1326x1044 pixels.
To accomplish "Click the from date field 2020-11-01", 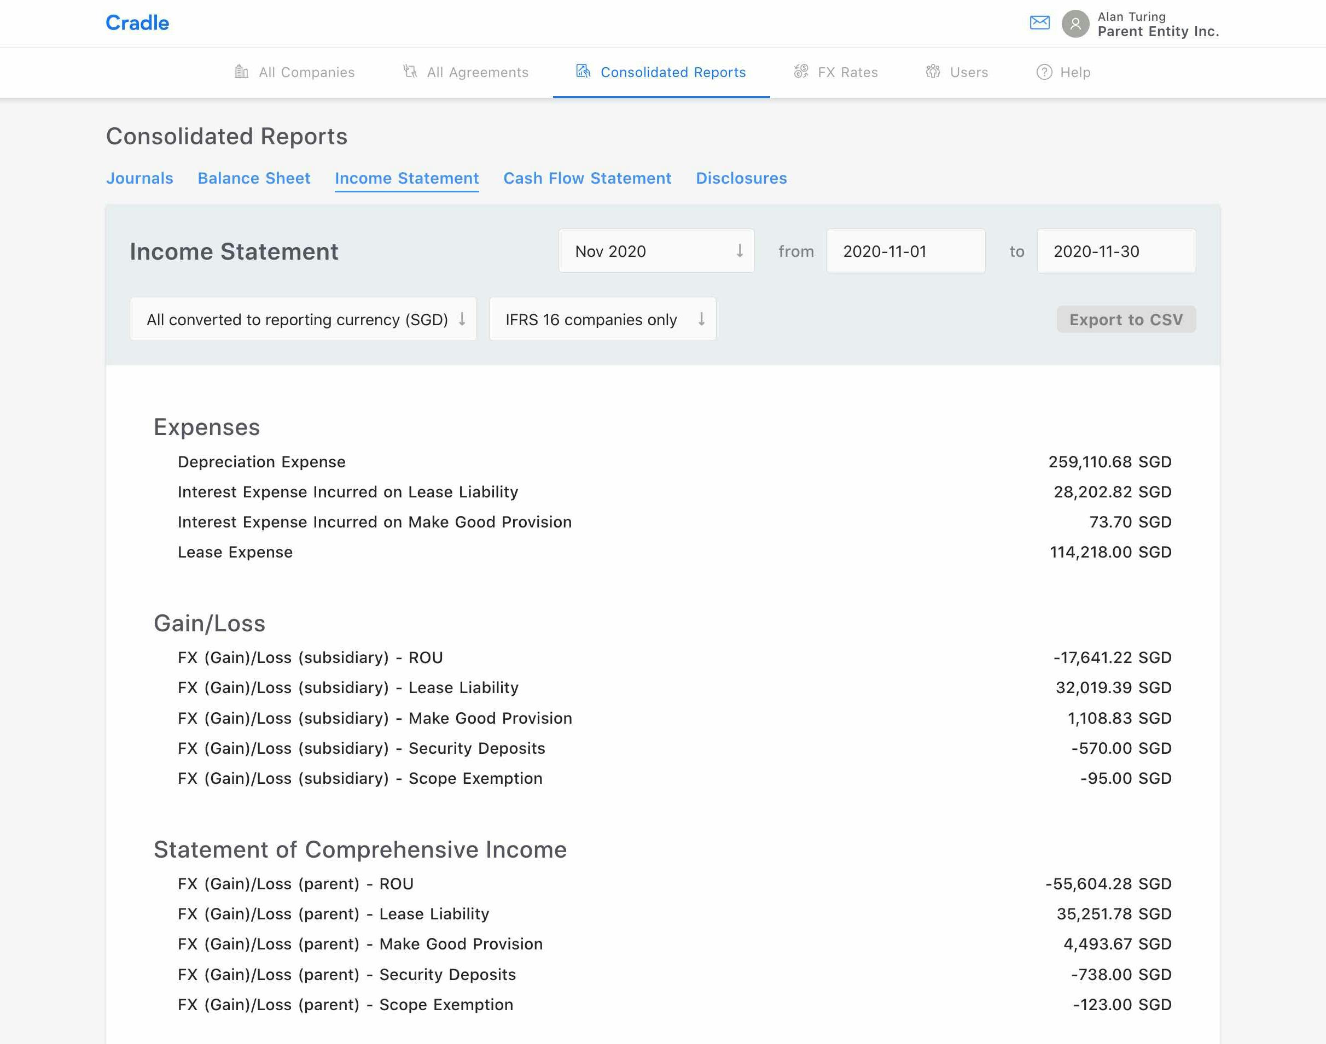I will pyautogui.click(x=905, y=251).
